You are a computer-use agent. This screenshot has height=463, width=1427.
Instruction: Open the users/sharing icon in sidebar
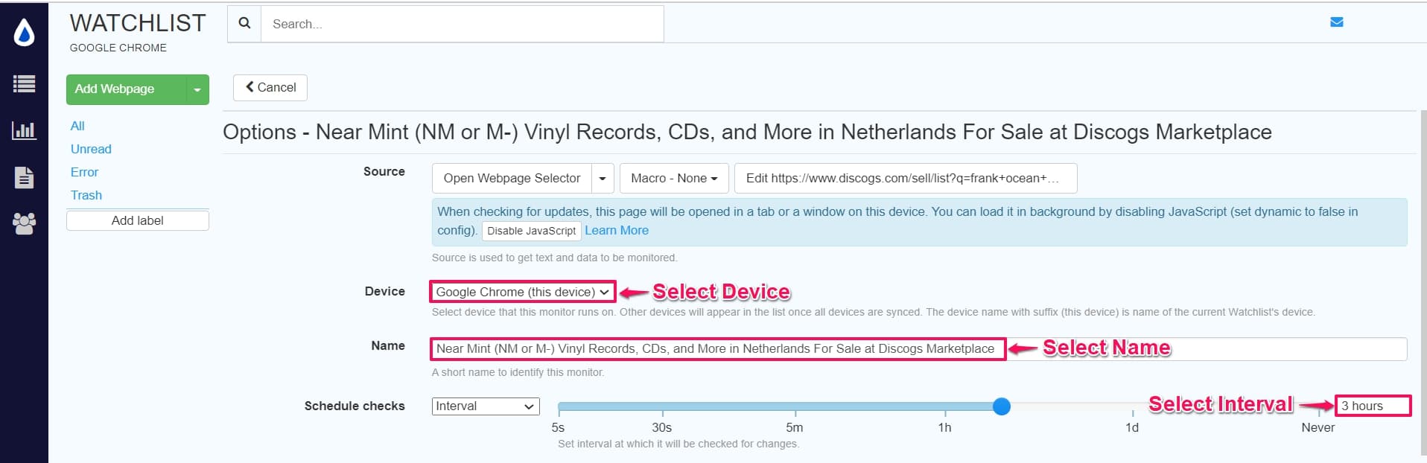click(23, 223)
